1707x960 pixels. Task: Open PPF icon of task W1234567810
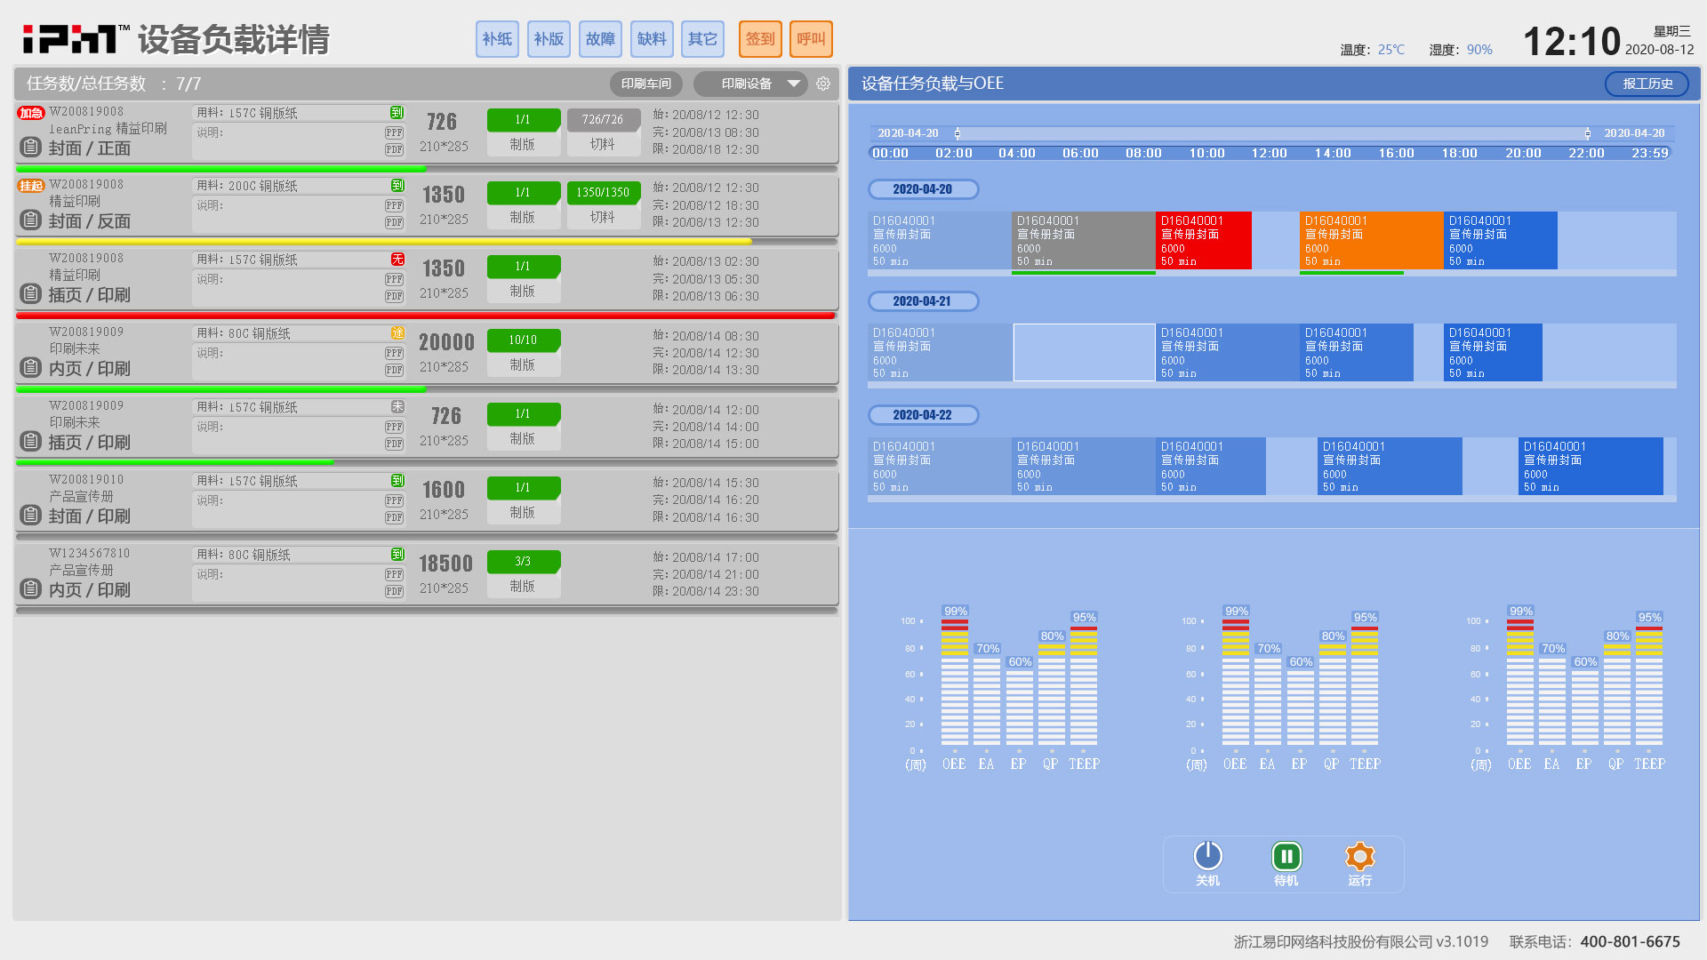[x=395, y=574]
